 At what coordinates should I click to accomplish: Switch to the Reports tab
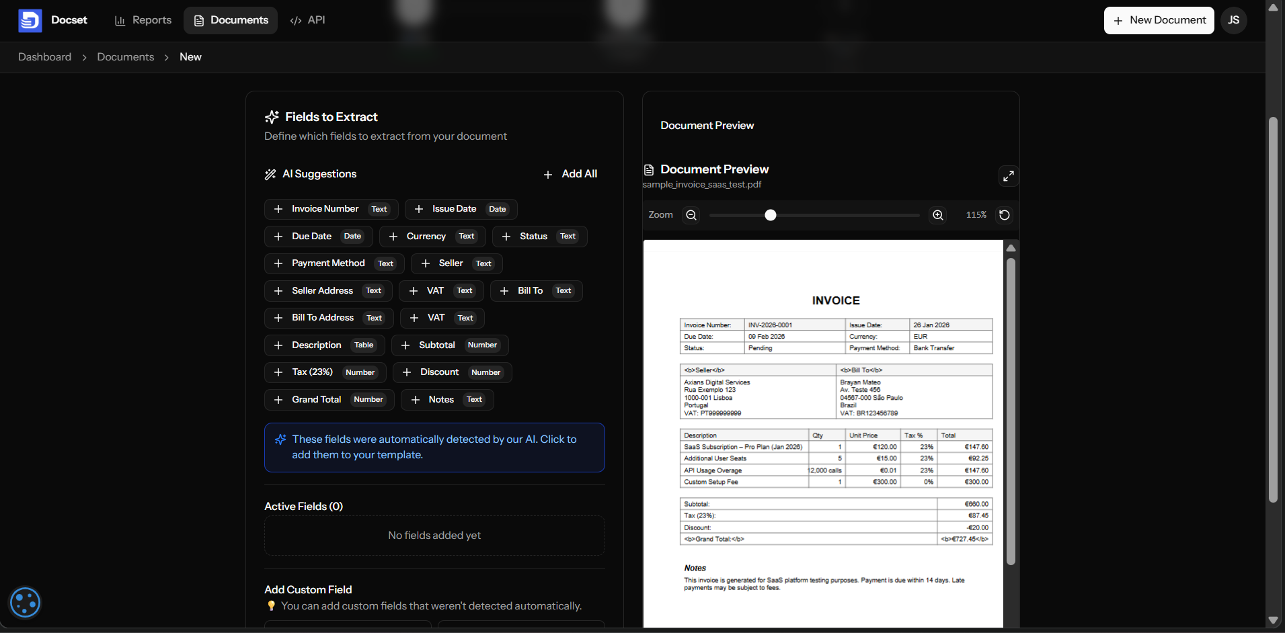click(143, 20)
